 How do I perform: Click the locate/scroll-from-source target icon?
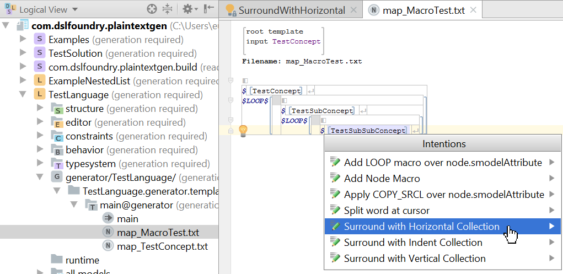click(152, 9)
